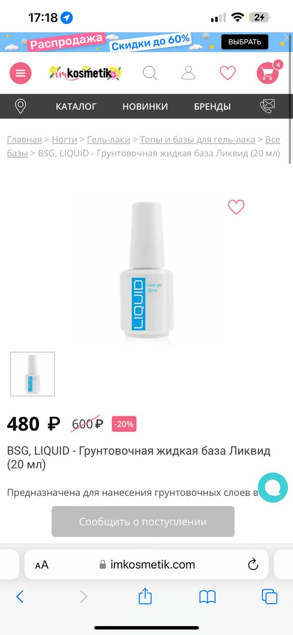The image size is (293, 635).
Task: Open the phone and mail contact icon
Action: pyautogui.click(x=268, y=106)
